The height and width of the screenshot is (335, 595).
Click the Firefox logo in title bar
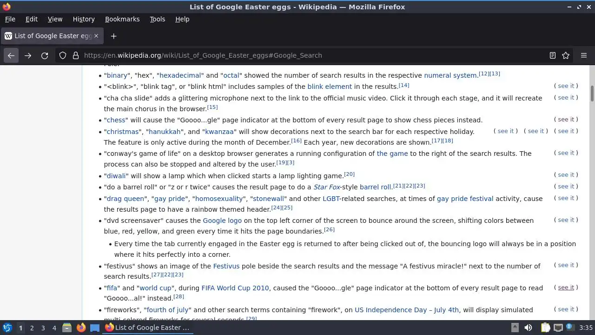(7, 7)
